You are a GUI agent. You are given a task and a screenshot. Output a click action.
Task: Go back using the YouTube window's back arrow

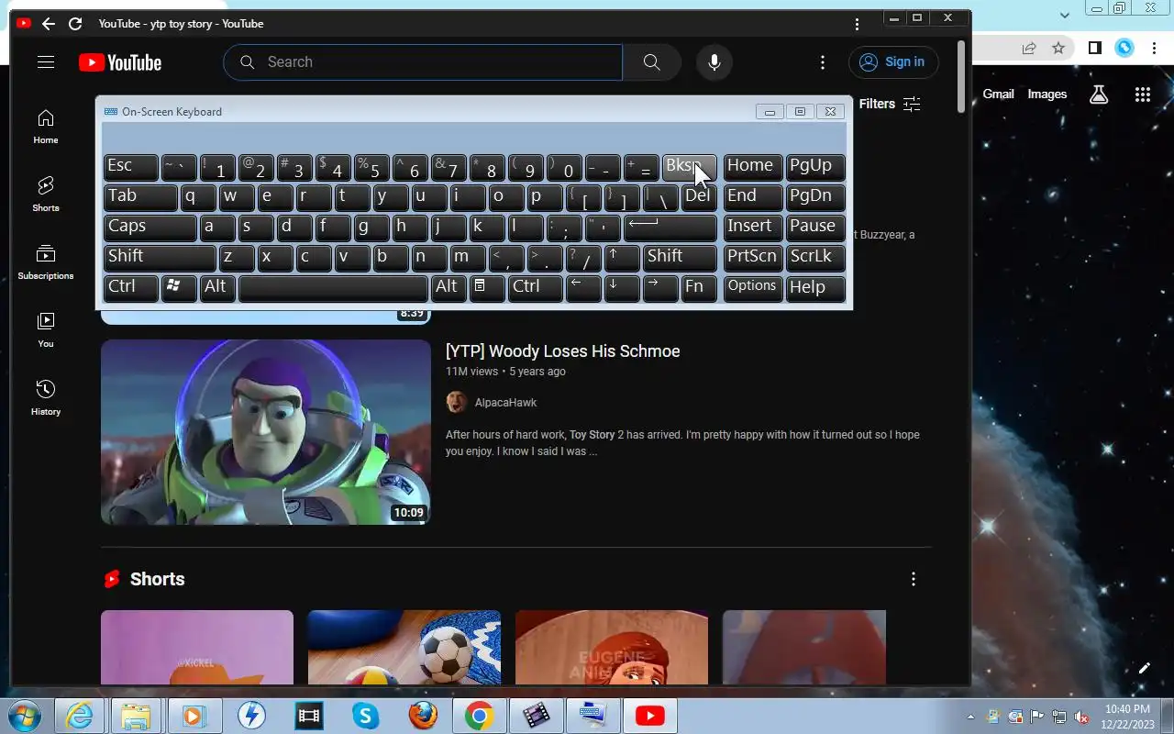tap(48, 24)
